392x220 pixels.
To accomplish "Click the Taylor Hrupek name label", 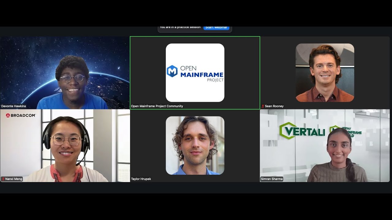I will [x=141, y=179].
